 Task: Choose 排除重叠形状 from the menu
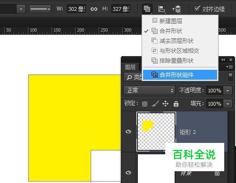click(180, 61)
